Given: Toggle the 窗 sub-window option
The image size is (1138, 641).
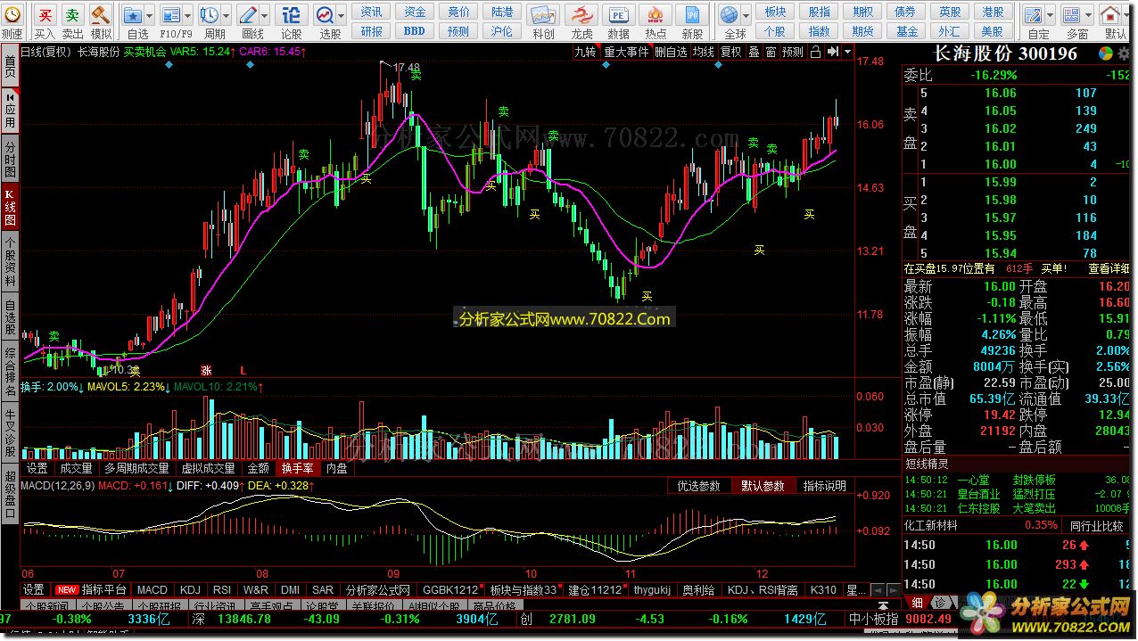Looking at the screenshot, I should click(771, 52).
